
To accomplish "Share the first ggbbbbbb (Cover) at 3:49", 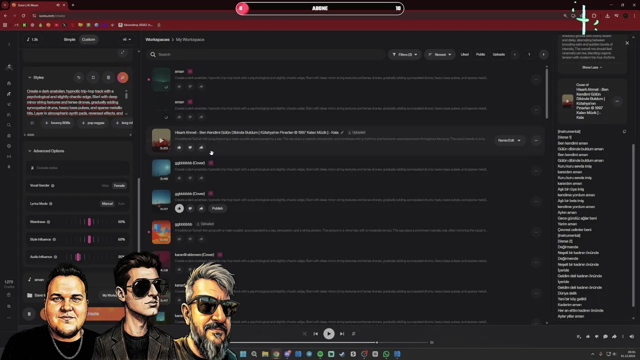I will [x=201, y=178].
